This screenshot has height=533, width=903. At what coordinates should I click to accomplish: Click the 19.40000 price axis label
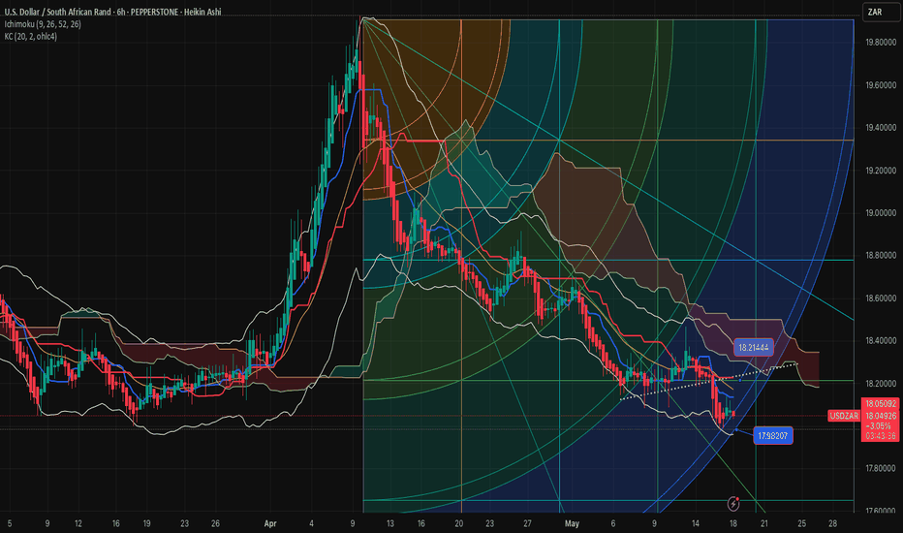pos(881,128)
